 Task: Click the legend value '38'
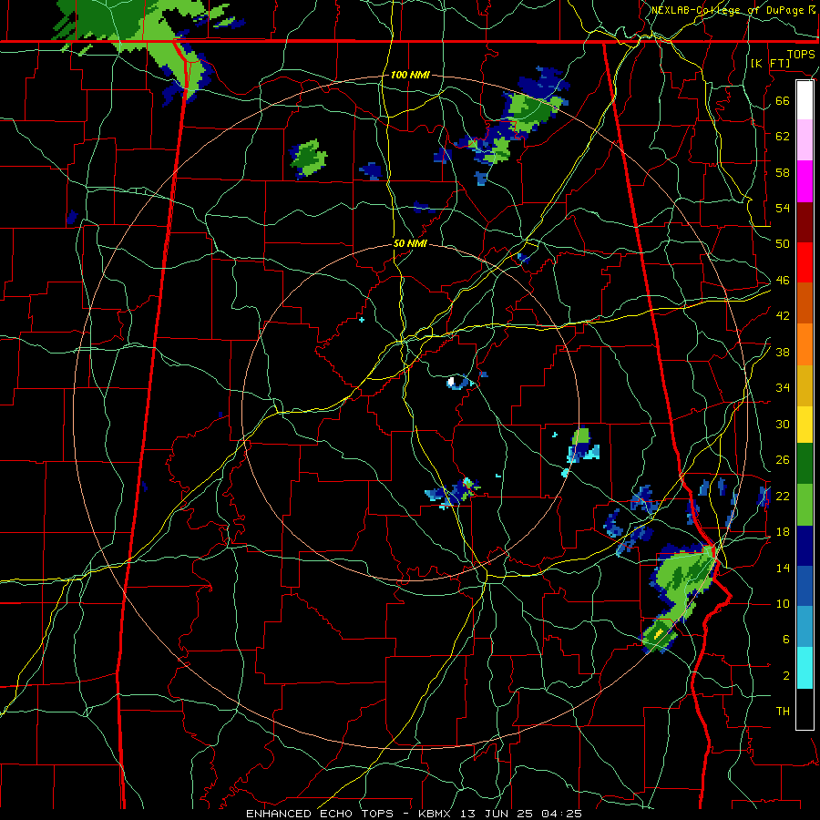(783, 353)
